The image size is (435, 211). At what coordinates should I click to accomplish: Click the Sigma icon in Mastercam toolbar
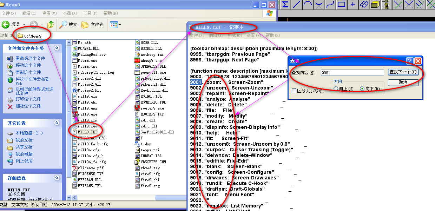tap(285, 5)
